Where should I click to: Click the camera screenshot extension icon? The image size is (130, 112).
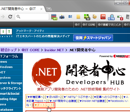click(62, 17)
